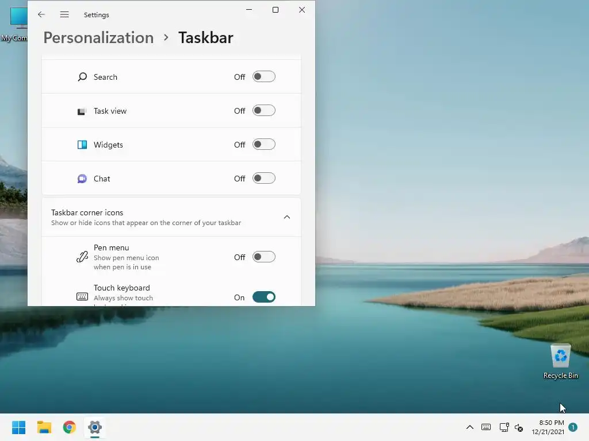Enable the Chat toggle
Viewport: 589px width, 441px height.
(263, 178)
